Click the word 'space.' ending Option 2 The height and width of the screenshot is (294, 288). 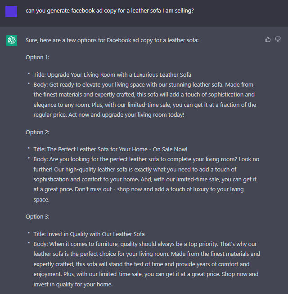click(41, 200)
